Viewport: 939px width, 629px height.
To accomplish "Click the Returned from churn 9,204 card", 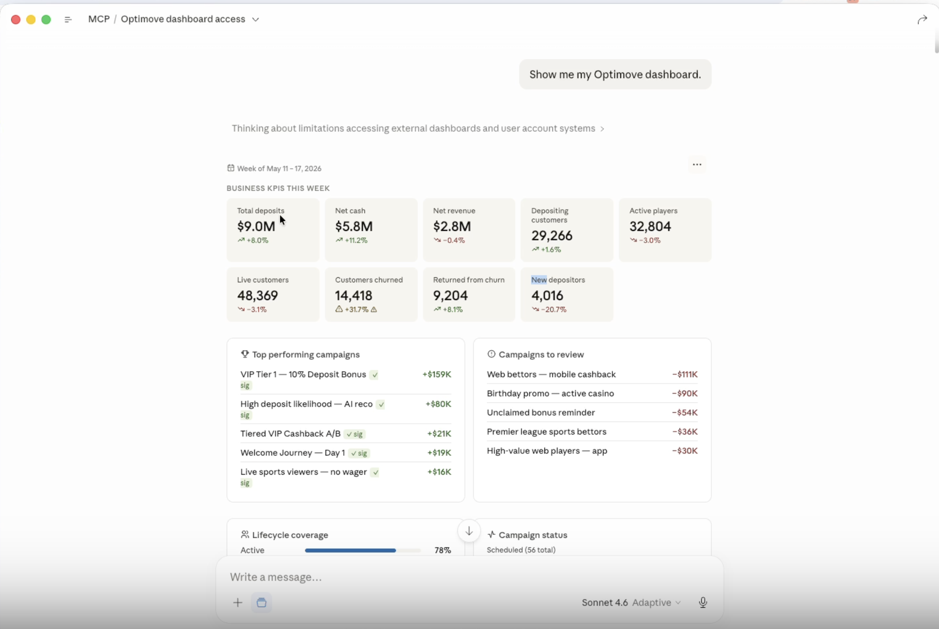I will 469,294.
